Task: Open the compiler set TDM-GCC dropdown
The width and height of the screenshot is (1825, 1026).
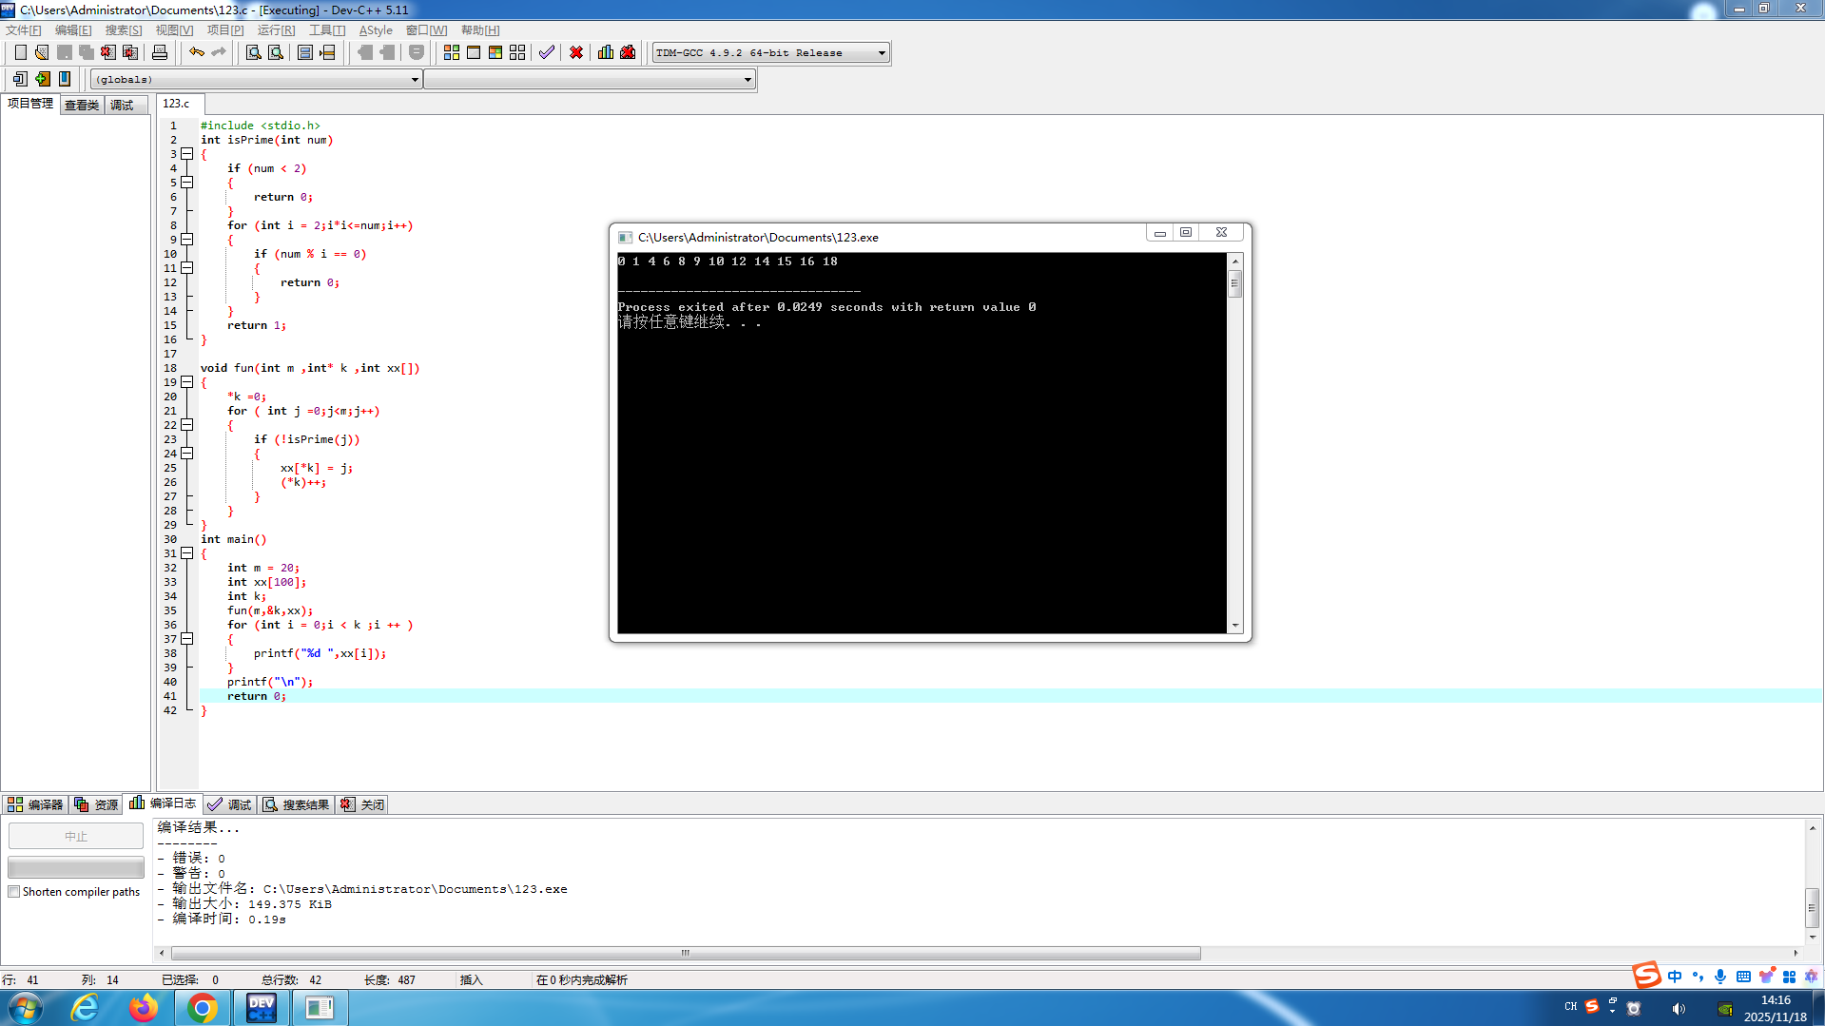Action: pos(882,53)
